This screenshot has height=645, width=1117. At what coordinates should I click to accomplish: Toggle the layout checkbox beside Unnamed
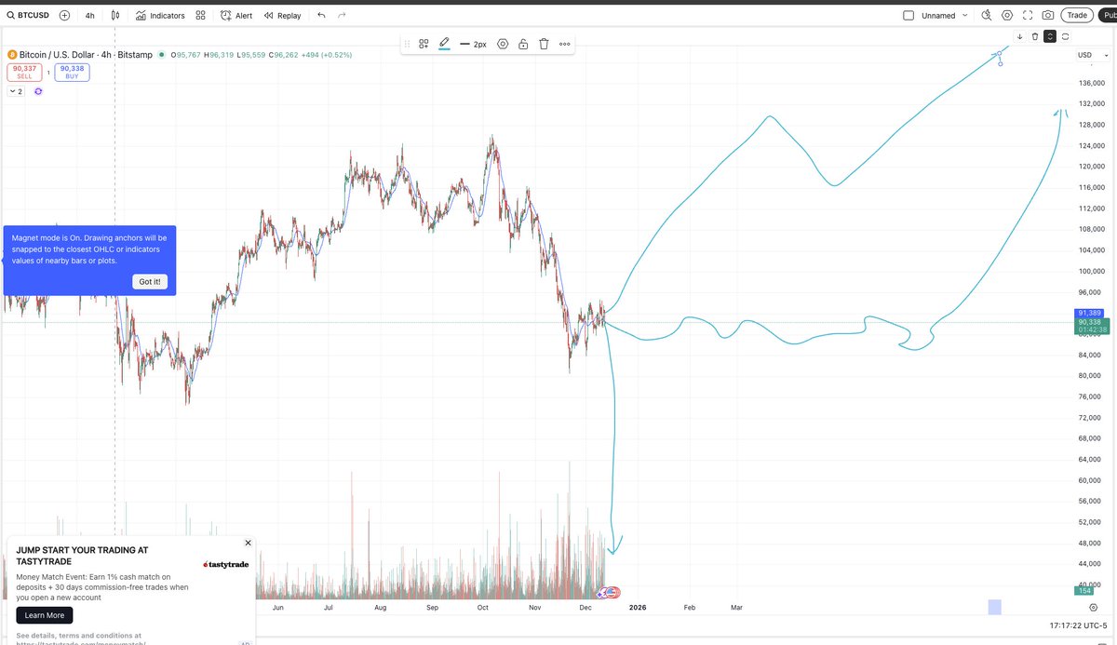(x=908, y=15)
